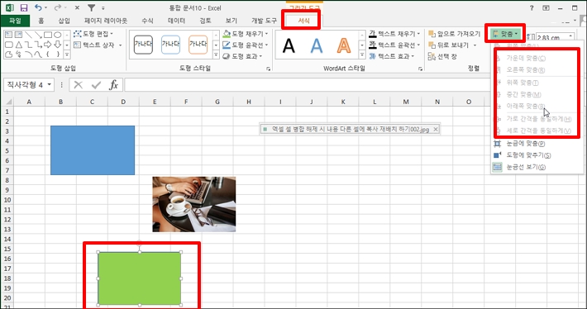Expand the shapes gallery More arrow

tap(67, 55)
